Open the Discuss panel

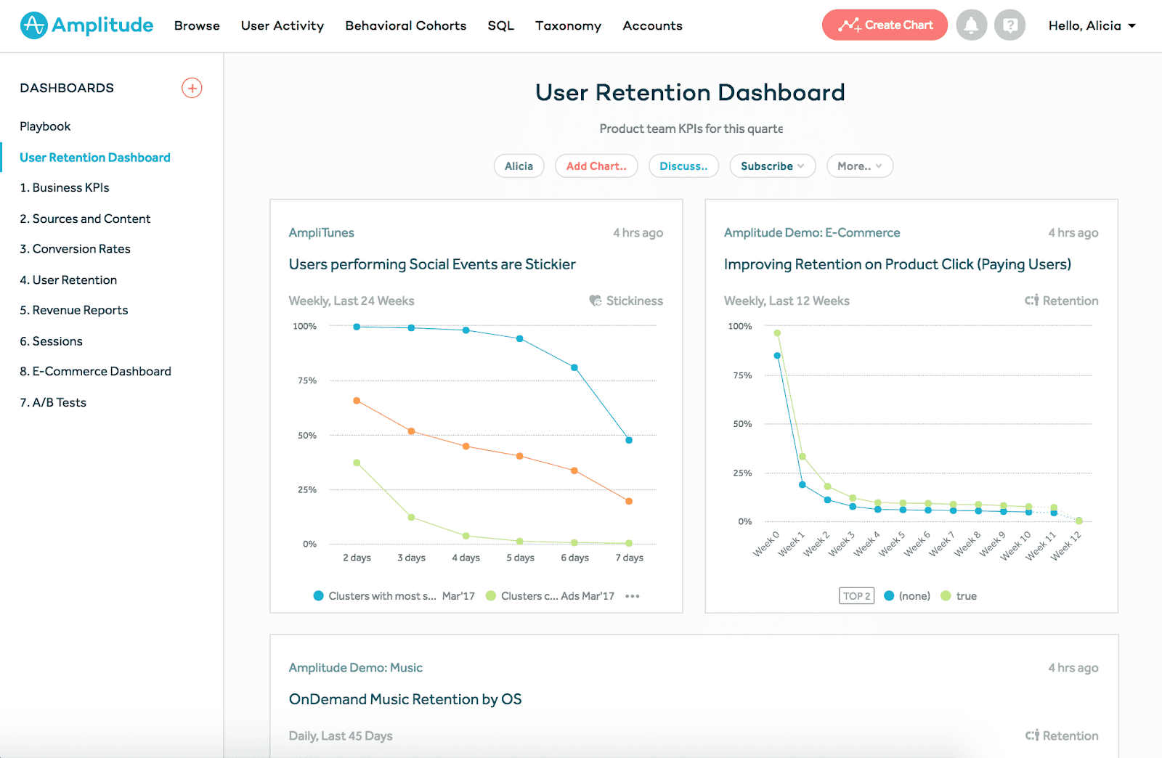683,166
